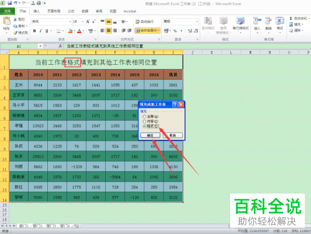Click the formula bar text field
Screen dimensions: 311x234
click(188, 46)
